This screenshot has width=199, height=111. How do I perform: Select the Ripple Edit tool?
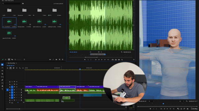2,71
